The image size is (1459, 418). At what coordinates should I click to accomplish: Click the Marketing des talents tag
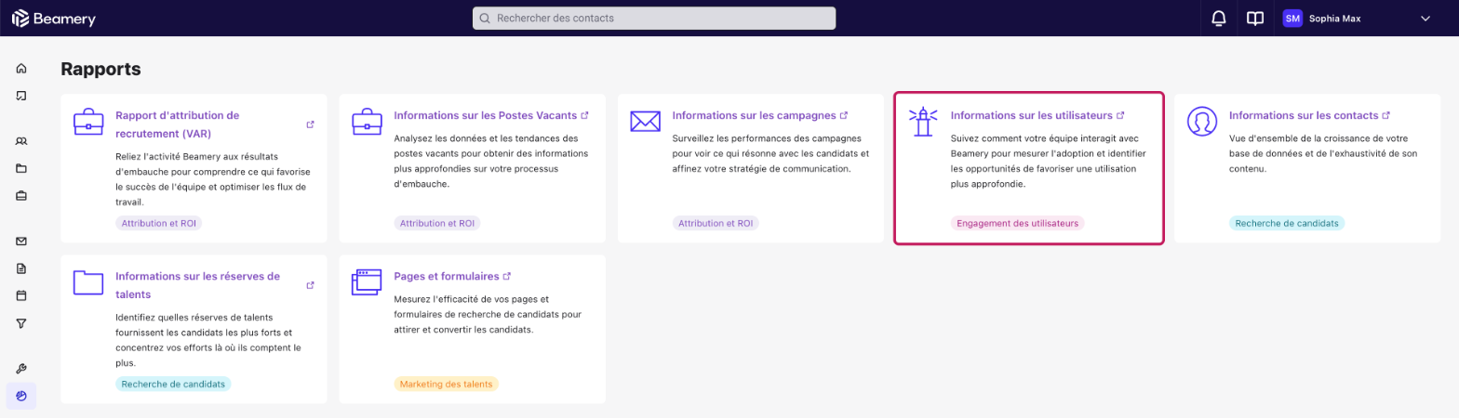click(x=447, y=384)
